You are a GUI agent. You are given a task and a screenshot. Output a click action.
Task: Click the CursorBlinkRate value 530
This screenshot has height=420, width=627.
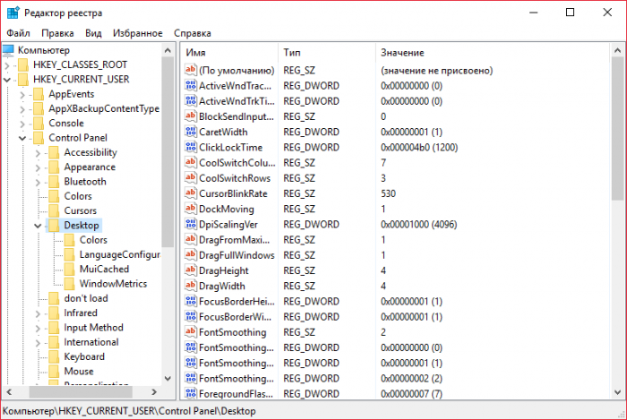coord(388,193)
